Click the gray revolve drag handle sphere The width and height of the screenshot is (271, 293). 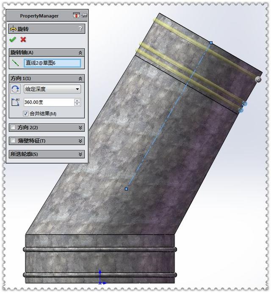tap(258, 79)
